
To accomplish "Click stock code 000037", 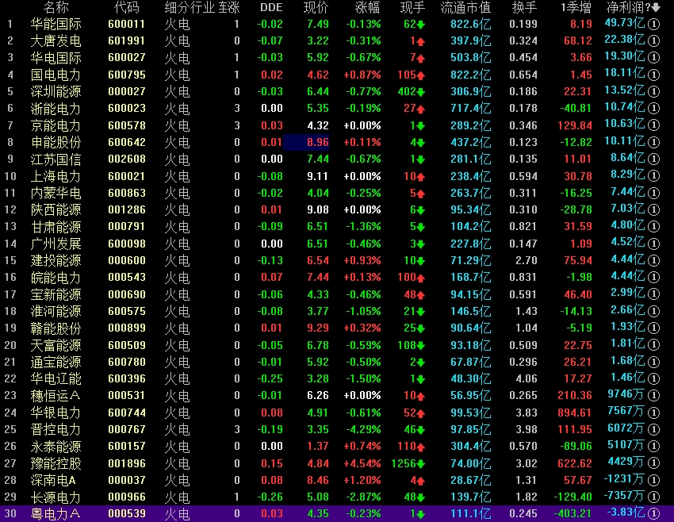I will pyautogui.click(x=127, y=480).
